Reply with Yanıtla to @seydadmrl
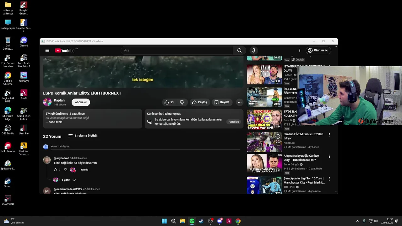This screenshot has height=226, width=402. coord(84,170)
